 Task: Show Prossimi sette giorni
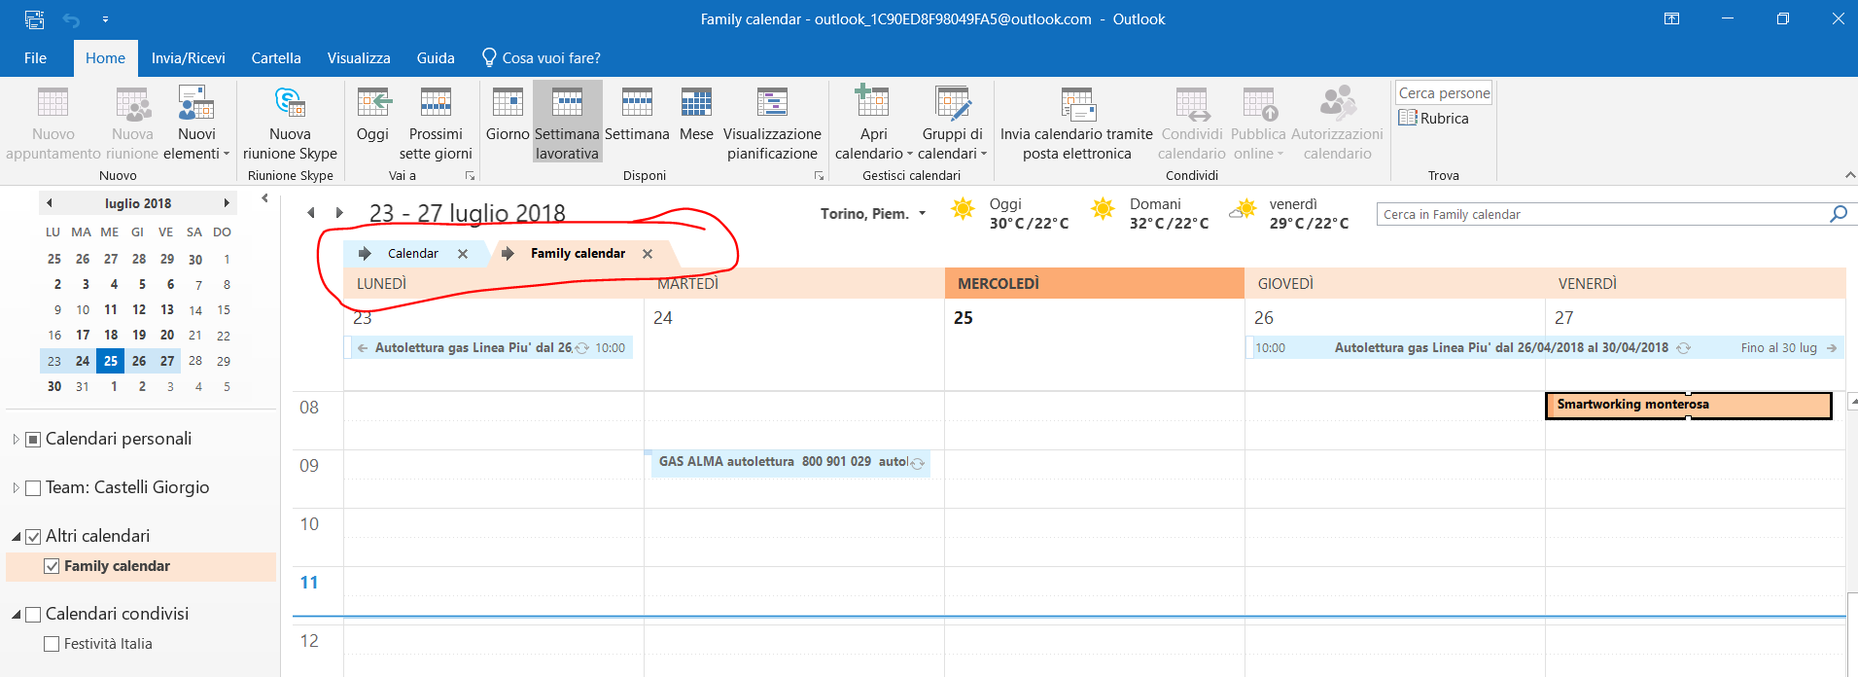(436, 122)
